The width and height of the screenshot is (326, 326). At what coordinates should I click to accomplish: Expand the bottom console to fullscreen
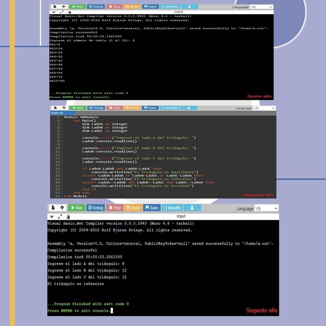click(60, 216)
